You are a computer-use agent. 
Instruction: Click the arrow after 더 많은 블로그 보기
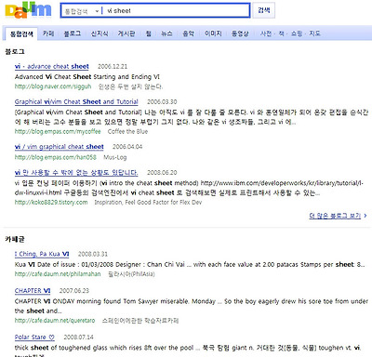tap(365, 216)
